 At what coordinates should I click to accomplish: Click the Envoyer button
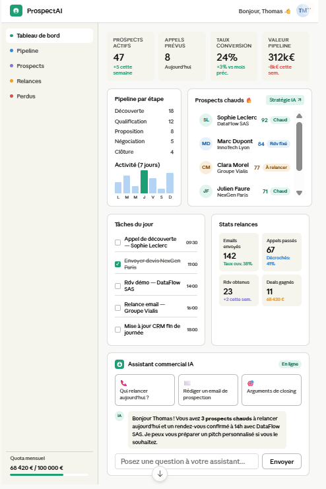282,461
